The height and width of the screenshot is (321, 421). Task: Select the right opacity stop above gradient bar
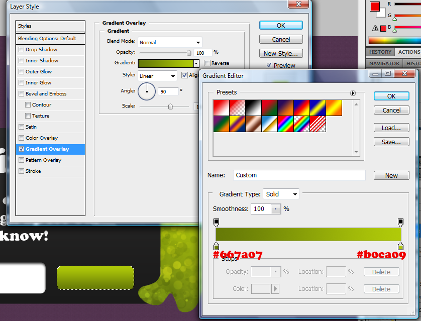click(400, 223)
